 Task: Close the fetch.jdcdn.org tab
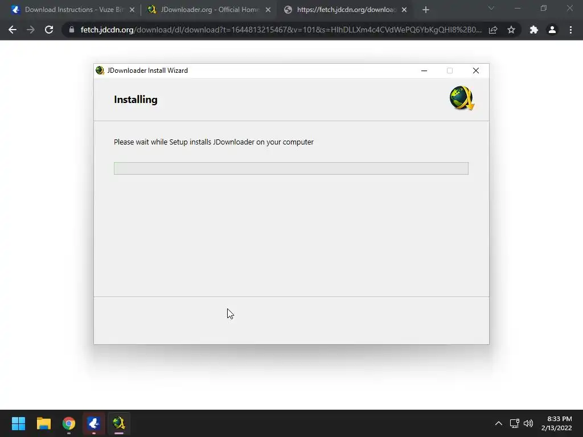pyautogui.click(x=404, y=10)
